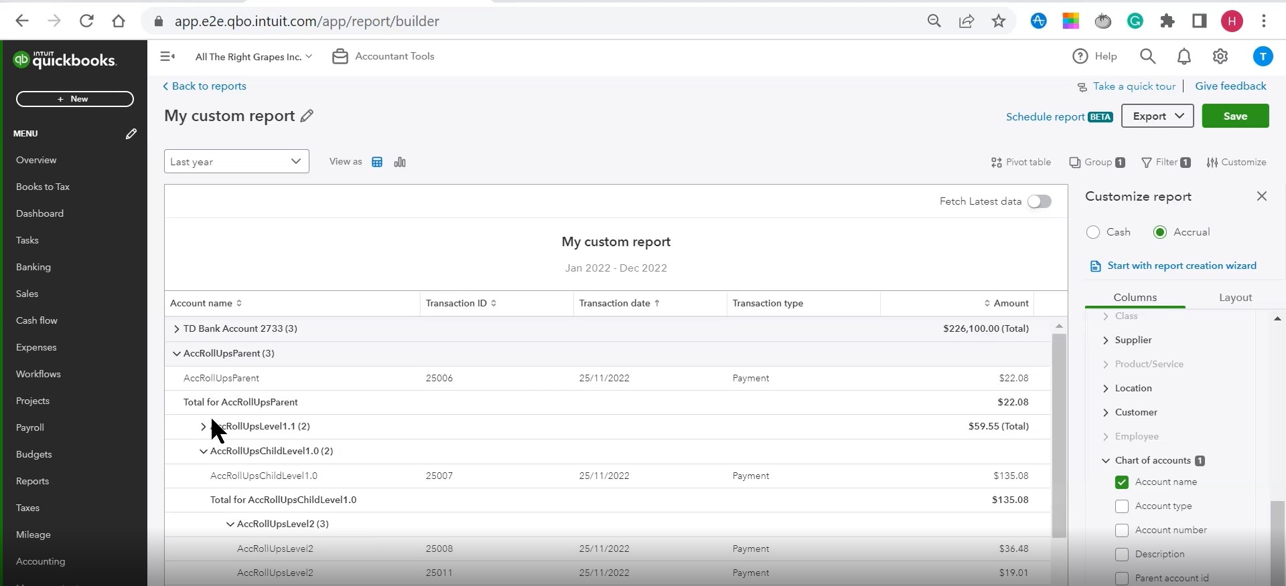1286x586 pixels.
Task: Switch to Columns tab
Action: tap(1135, 297)
